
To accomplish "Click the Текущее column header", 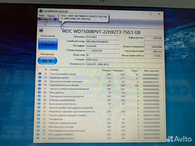I will point(106,70).
